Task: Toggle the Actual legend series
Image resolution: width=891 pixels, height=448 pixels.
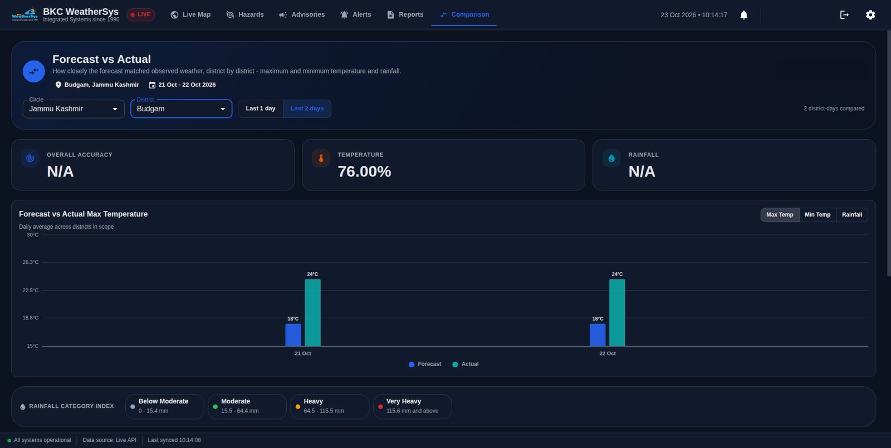Action: coord(466,365)
